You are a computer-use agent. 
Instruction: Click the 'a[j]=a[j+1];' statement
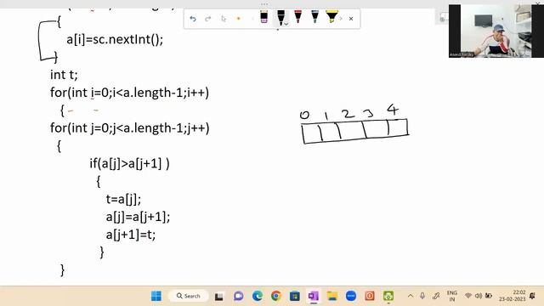pyautogui.click(x=138, y=218)
